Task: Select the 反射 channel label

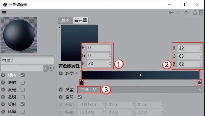Action: click(12, 104)
